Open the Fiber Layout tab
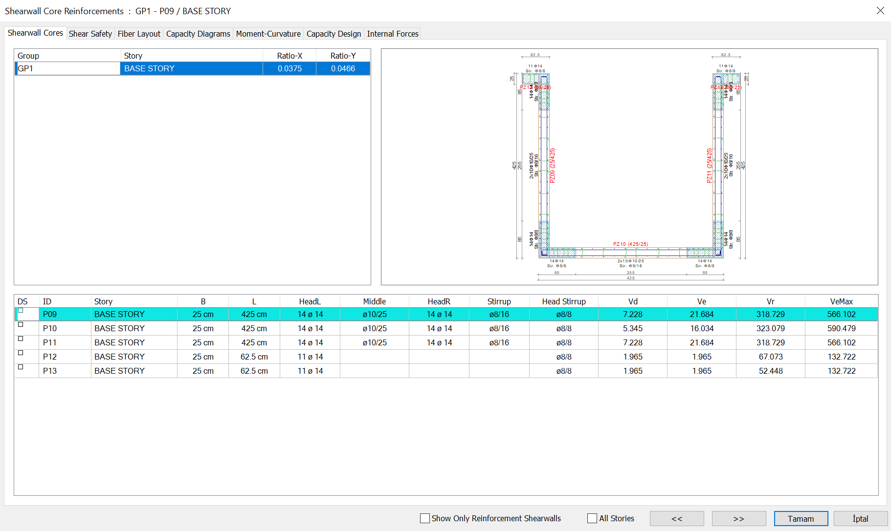Viewport: 891px width, 531px height. pos(139,34)
